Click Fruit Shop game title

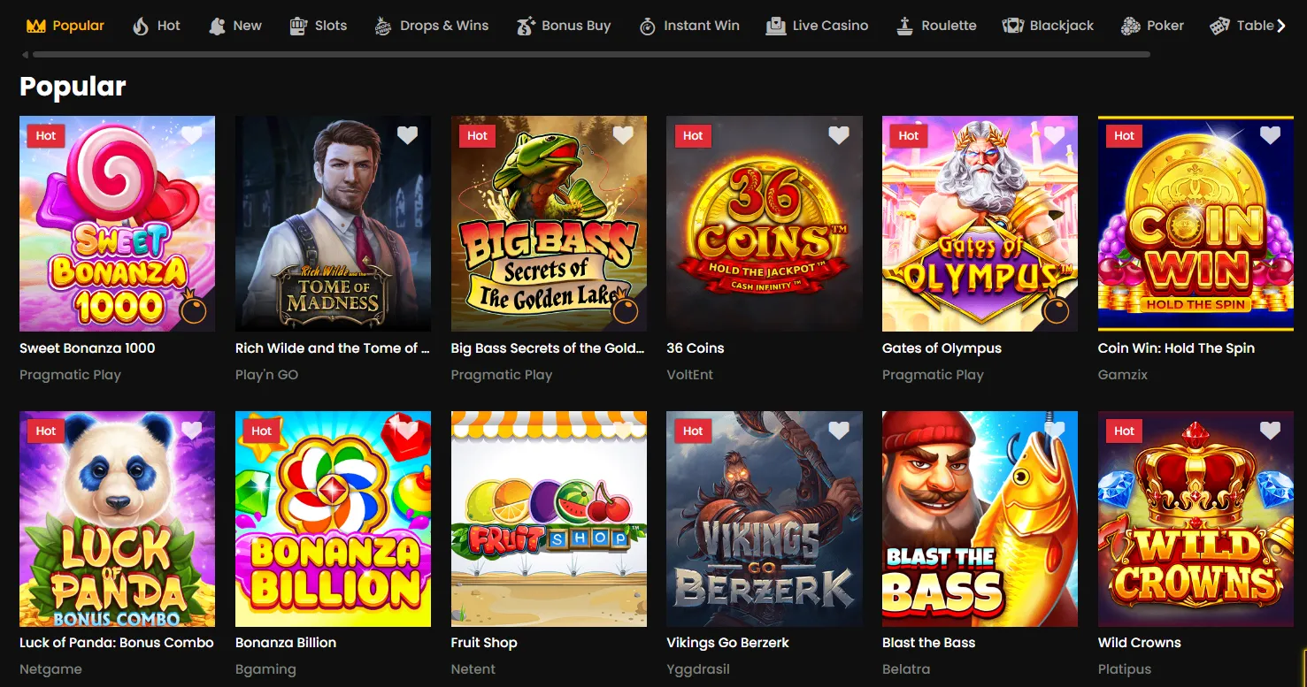tap(484, 643)
